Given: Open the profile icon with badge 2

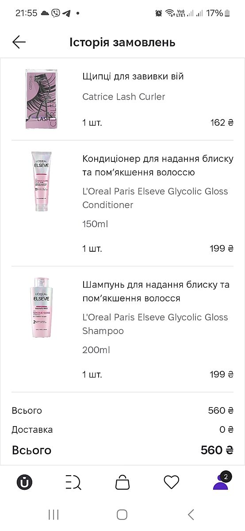Looking at the screenshot, I should (221, 481).
